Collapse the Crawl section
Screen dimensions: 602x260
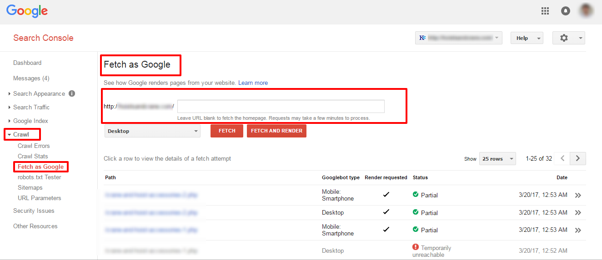(x=10, y=135)
